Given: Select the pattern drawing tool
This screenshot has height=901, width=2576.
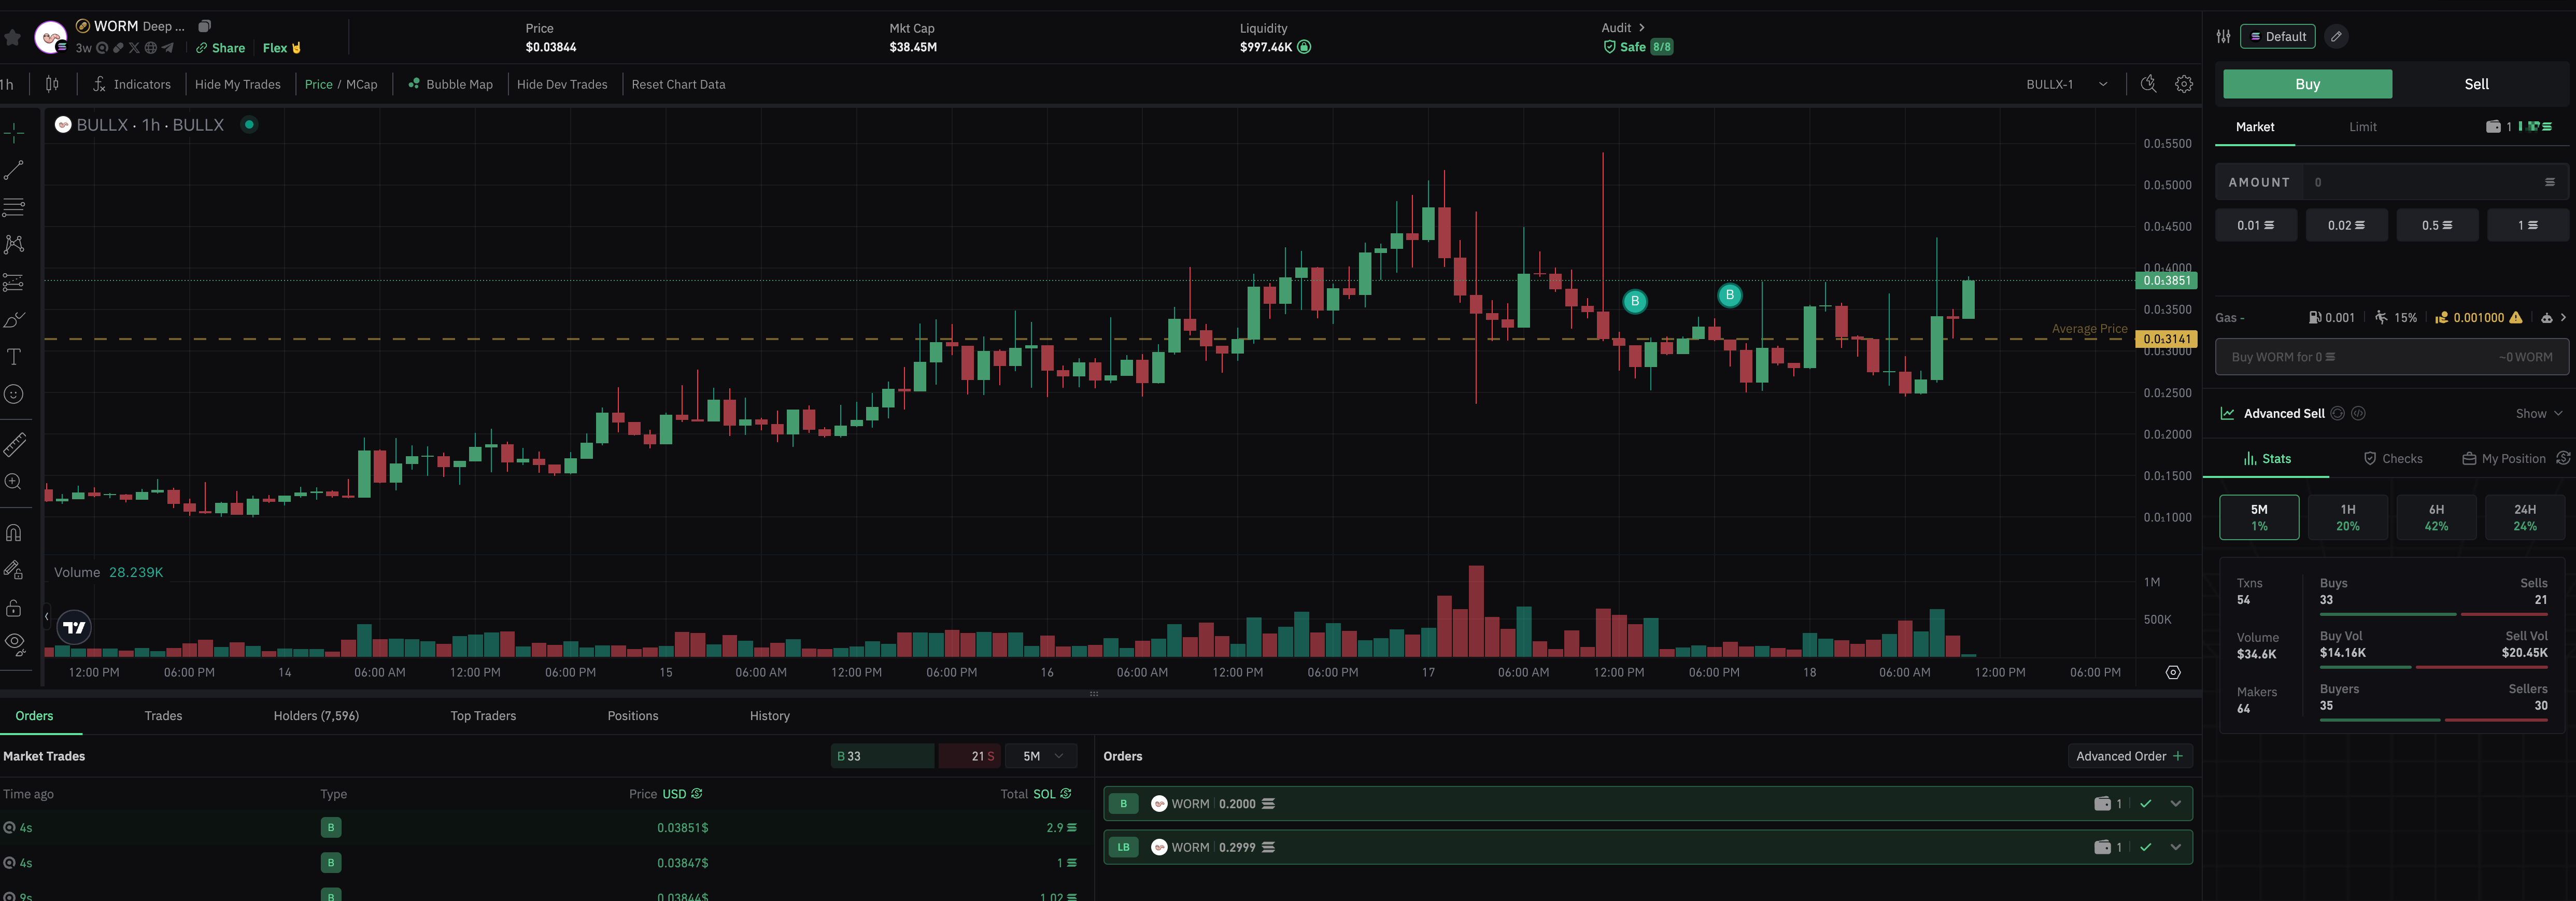Looking at the screenshot, I should (x=14, y=245).
